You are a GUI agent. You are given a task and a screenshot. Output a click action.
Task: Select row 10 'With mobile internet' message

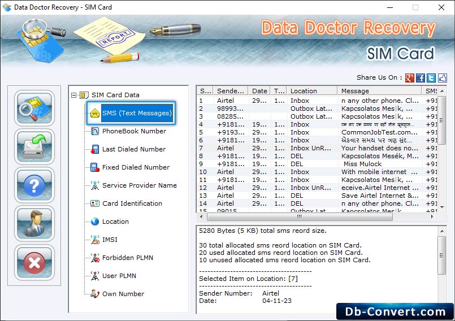pyautogui.click(x=317, y=172)
